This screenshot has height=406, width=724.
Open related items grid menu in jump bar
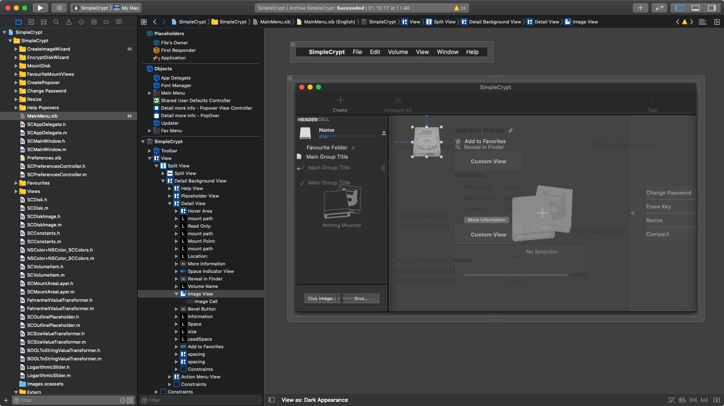coord(144,22)
